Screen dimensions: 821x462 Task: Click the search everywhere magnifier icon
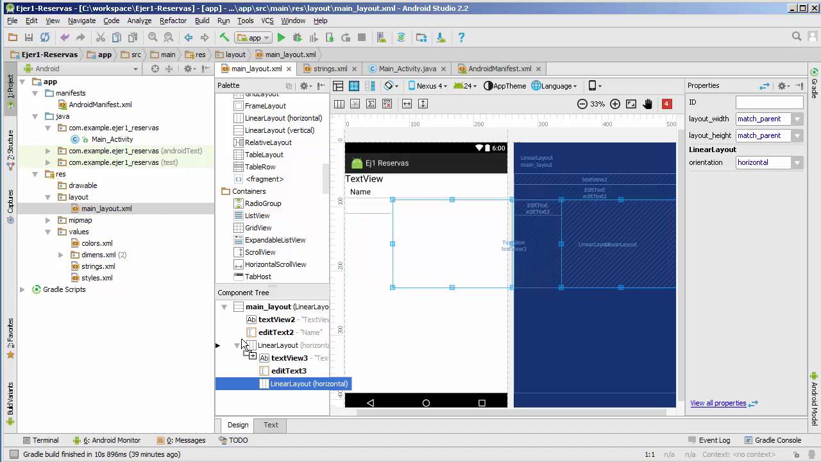pyautogui.click(x=797, y=37)
